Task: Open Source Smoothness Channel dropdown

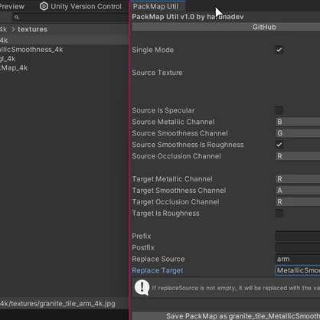Action: coord(298,133)
